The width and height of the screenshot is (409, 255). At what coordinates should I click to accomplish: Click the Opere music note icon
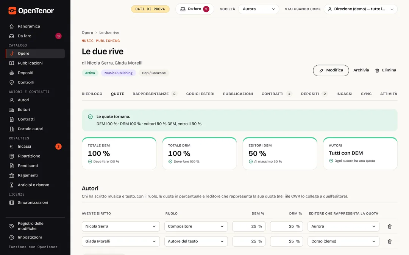coord(12,53)
